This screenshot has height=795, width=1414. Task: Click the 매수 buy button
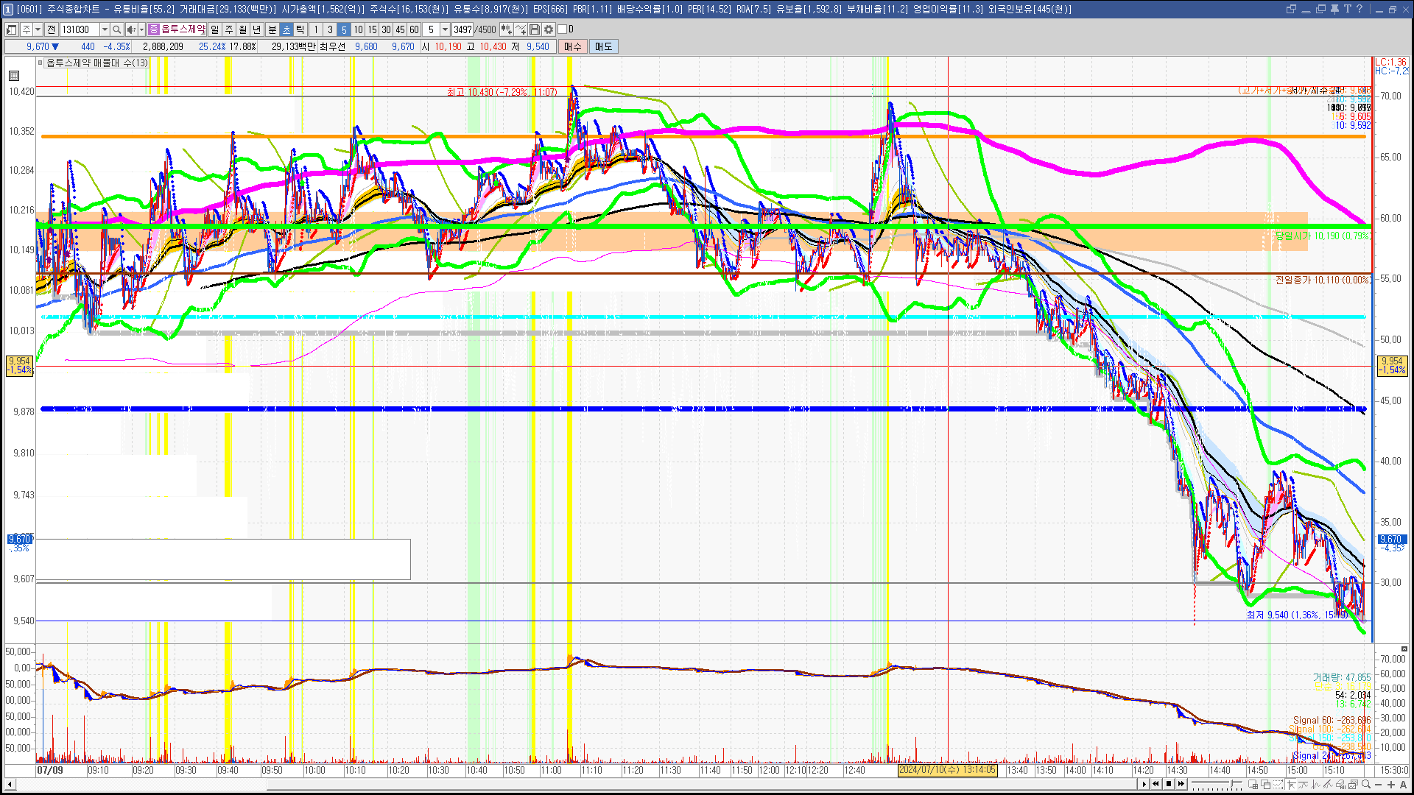click(573, 46)
